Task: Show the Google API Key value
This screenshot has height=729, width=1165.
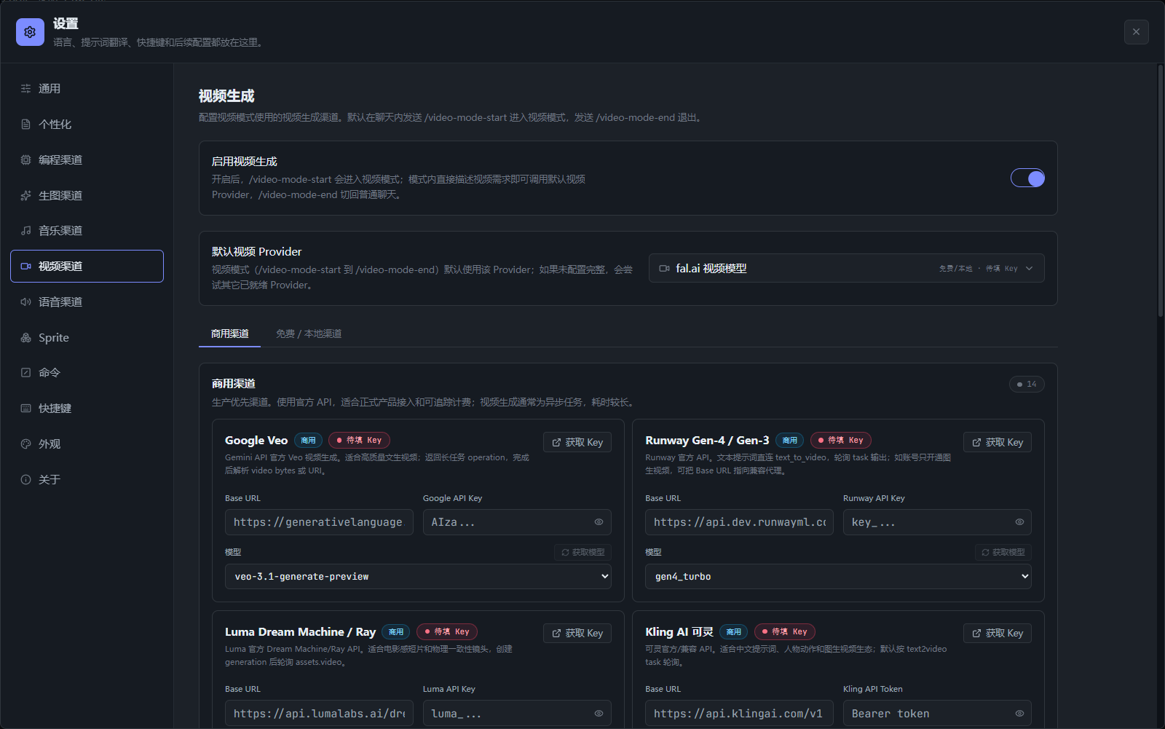Action: (599, 522)
